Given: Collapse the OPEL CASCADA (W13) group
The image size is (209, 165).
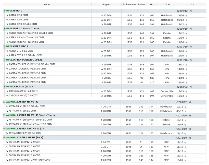Looking at the screenshot, I should [x=5, y=87].
